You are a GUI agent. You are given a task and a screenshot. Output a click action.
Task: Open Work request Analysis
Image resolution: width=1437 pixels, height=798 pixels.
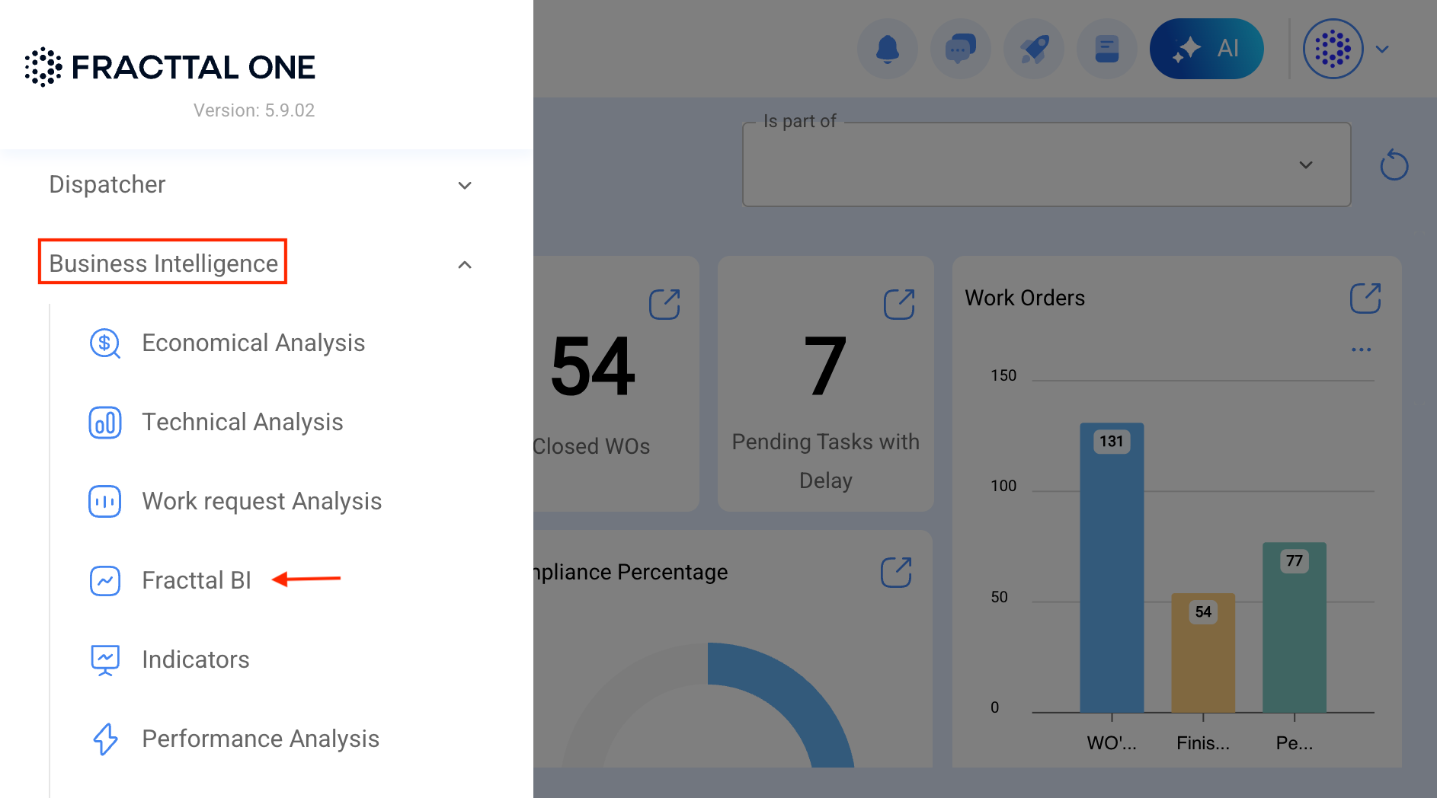(x=262, y=501)
